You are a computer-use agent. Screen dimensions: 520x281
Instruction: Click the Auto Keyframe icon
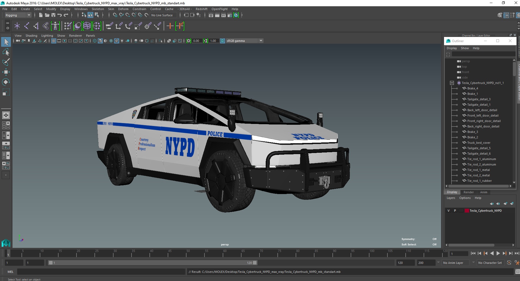point(509,263)
